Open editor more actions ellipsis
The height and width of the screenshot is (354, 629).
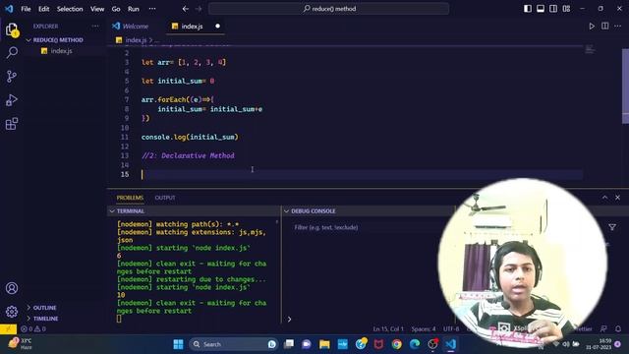[618, 27]
